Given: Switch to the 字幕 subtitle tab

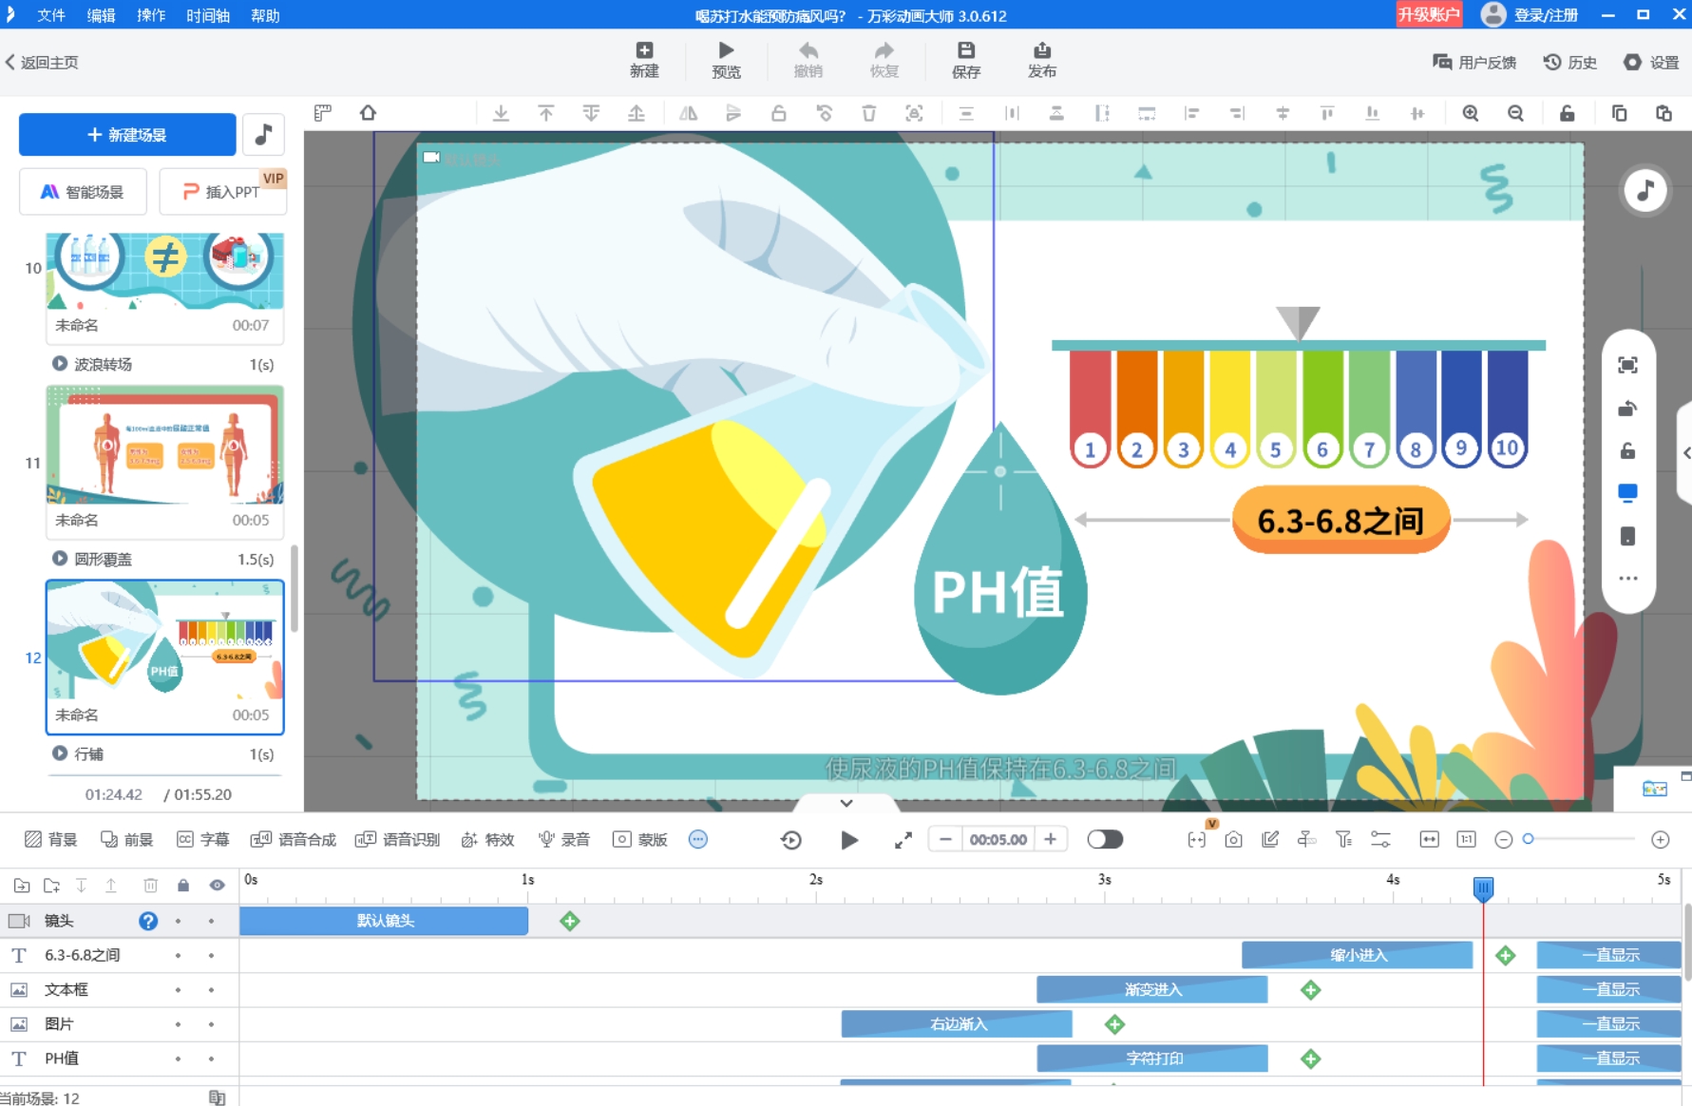Looking at the screenshot, I should [203, 840].
